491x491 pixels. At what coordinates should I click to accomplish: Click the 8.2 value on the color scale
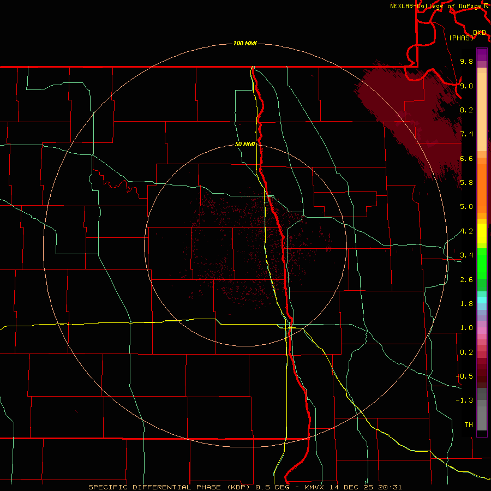[466, 110]
